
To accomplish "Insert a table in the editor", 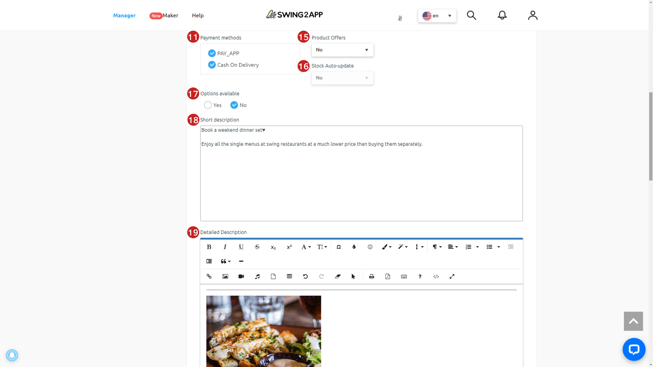I will pyautogui.click(x=289, y=276).
